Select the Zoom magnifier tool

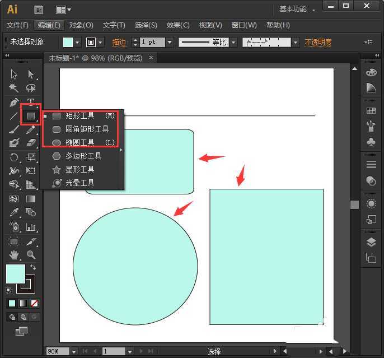tap(31, 255)
